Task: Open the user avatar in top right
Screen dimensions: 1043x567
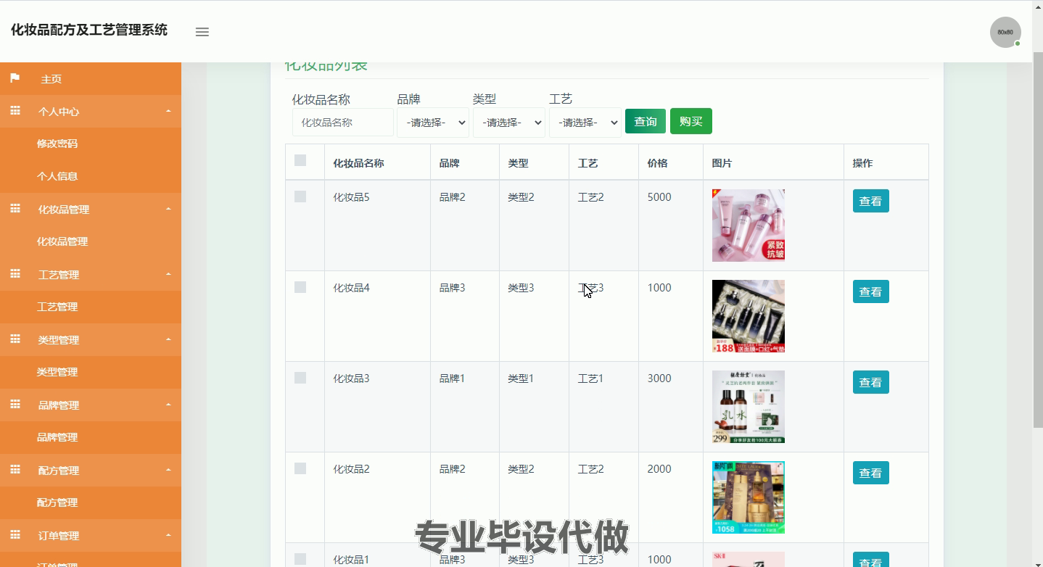Action: pyautogui.click(x=1005, y=33)
